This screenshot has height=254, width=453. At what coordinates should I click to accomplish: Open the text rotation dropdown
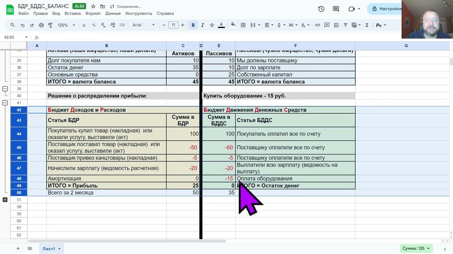[305, 25]
